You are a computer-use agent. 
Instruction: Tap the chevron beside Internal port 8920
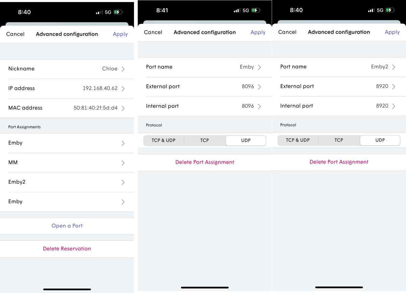click(x=394, y=106)
